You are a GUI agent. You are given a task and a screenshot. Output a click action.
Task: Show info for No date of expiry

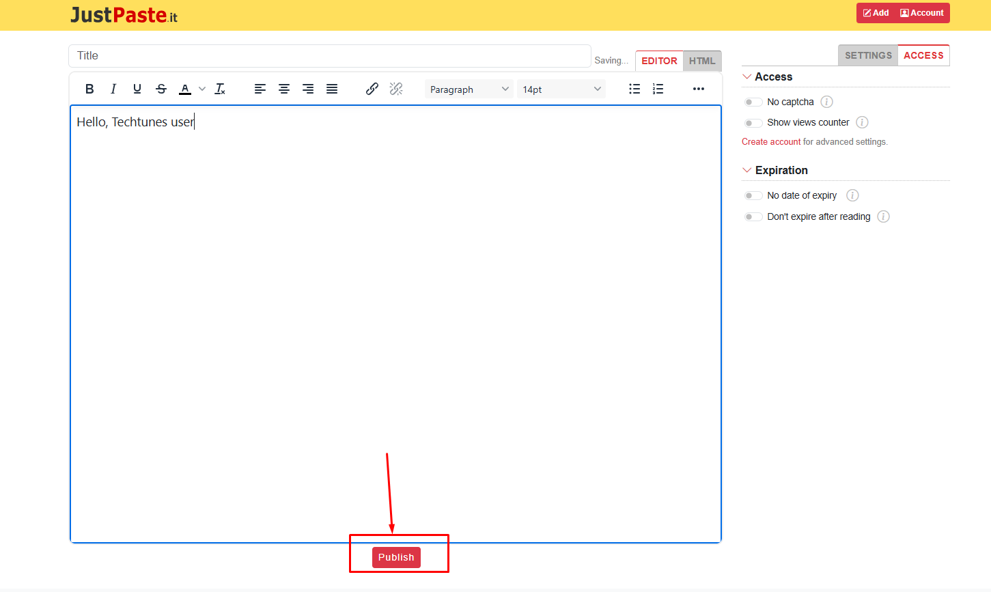(852, 195)
